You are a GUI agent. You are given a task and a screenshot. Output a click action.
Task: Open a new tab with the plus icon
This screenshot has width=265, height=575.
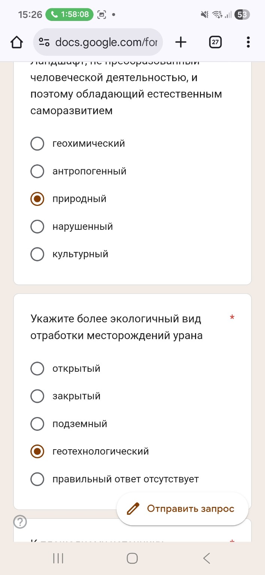pyautogui.click(x=181, y=42)
